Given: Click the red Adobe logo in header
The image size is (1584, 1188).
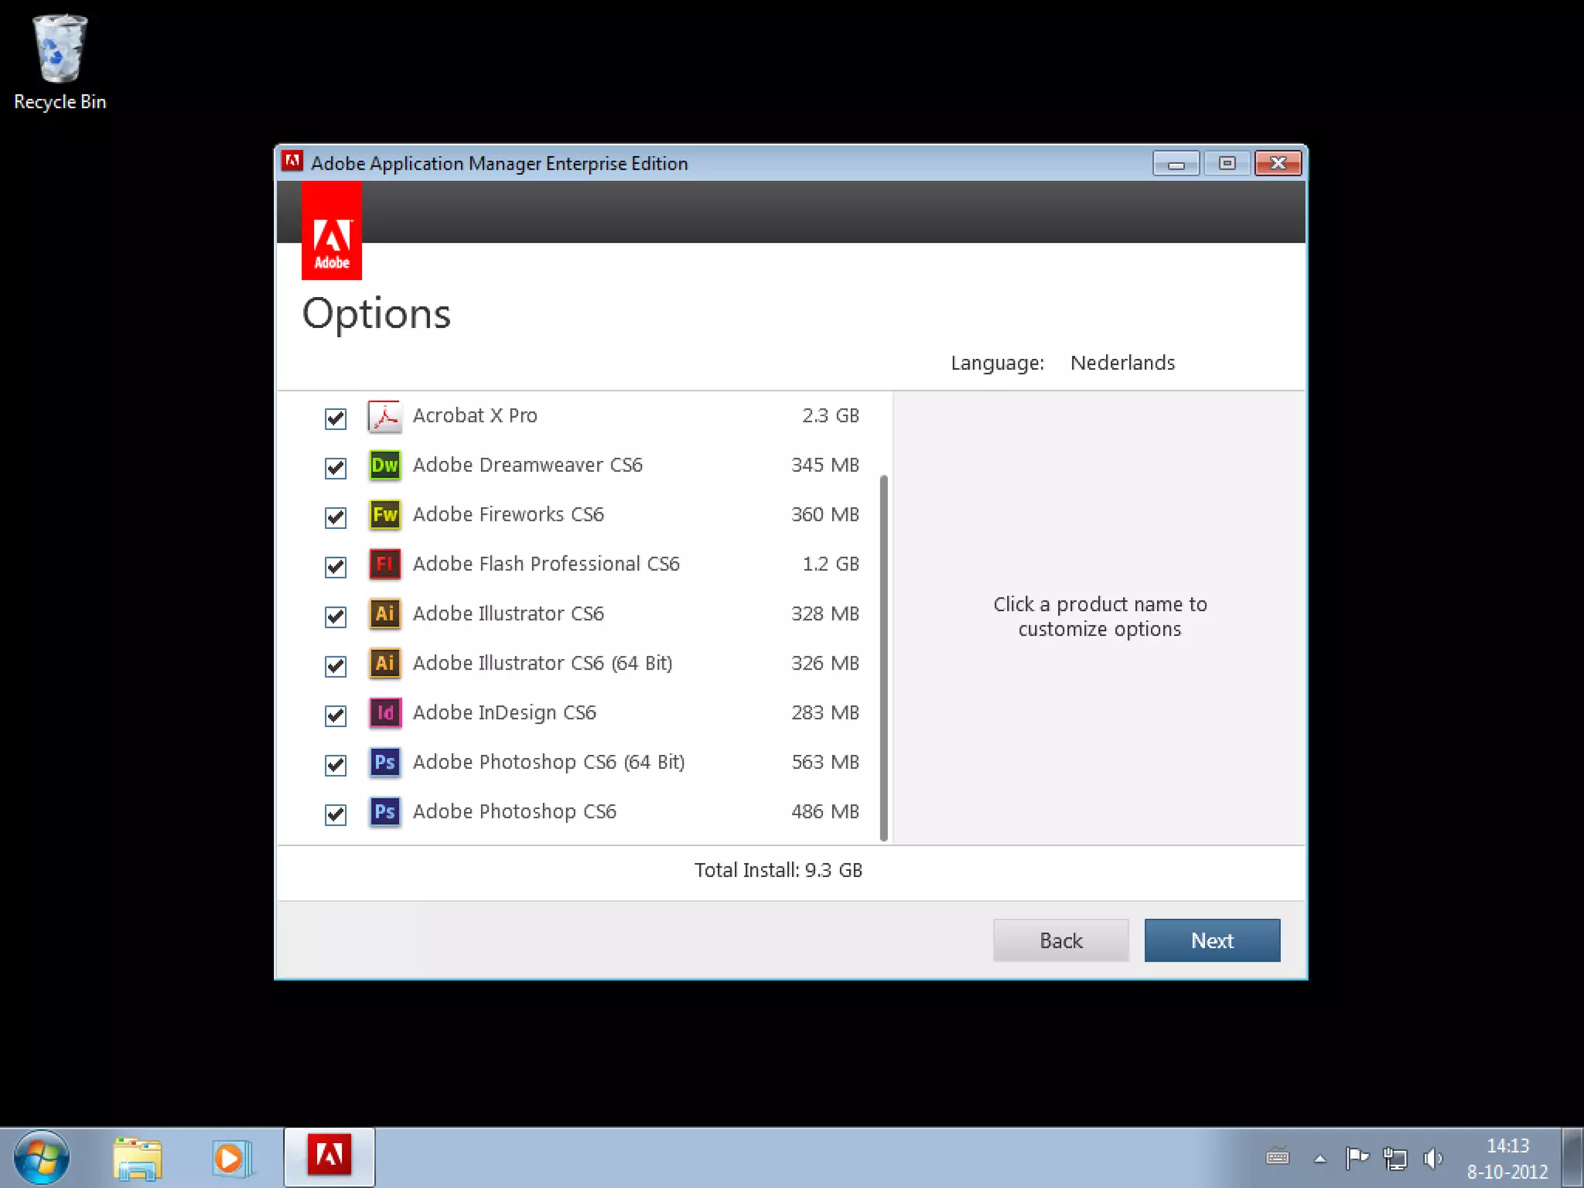Looking at the screenshot, I should pyautogui.click(x=332, y=230).
